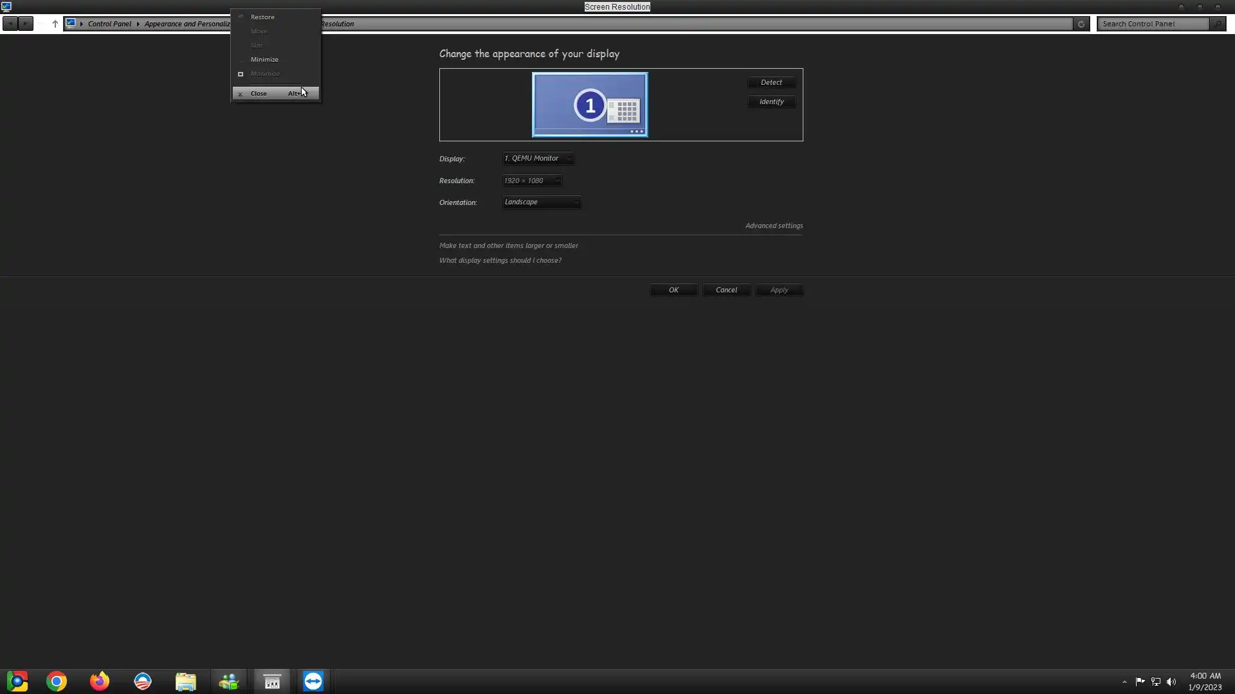
Task: Open the Advanced settings link
Action: point(774,226)
